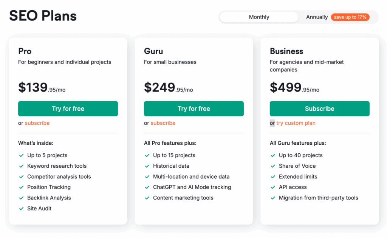Select the Business plan heading
This screenshot has width=387, height=238.
pyautogui.click(x=286, y=51)
